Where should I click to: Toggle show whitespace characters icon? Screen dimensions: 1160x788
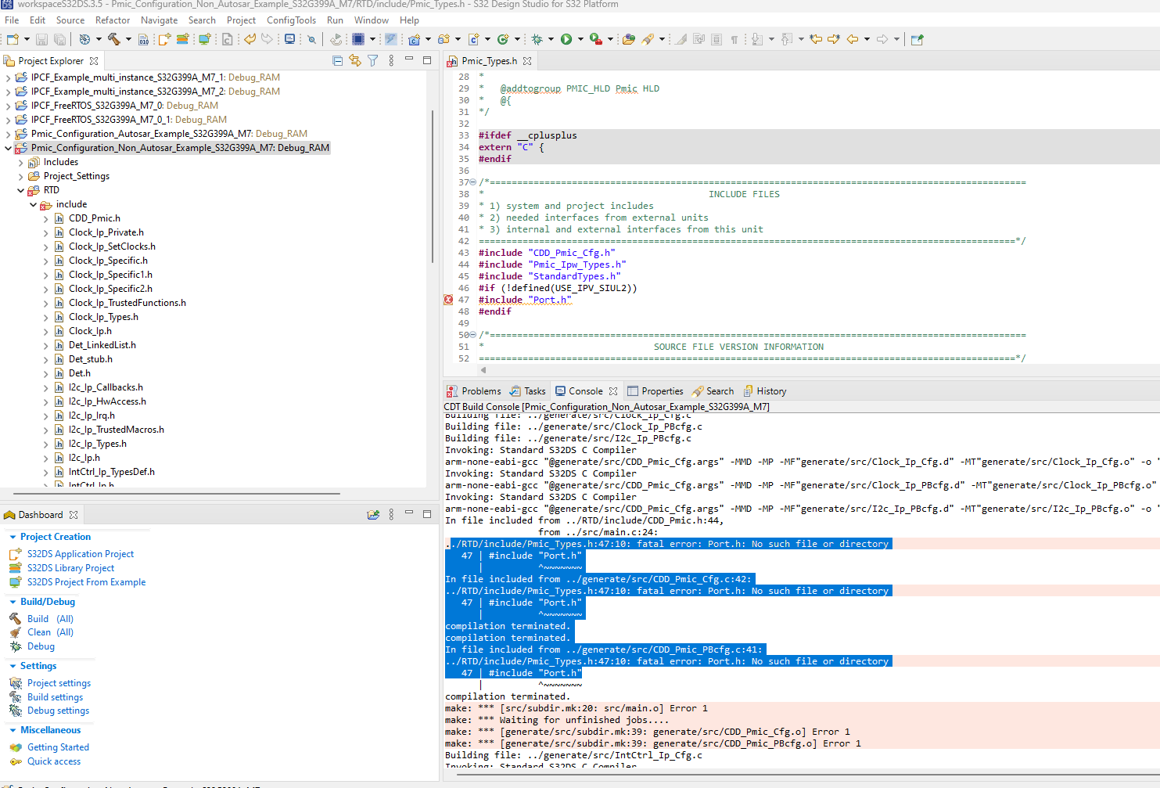[x=734, y=38]
